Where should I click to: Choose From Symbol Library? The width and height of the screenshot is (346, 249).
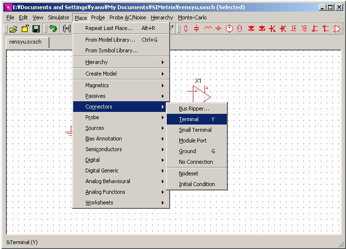click(121, 50)
